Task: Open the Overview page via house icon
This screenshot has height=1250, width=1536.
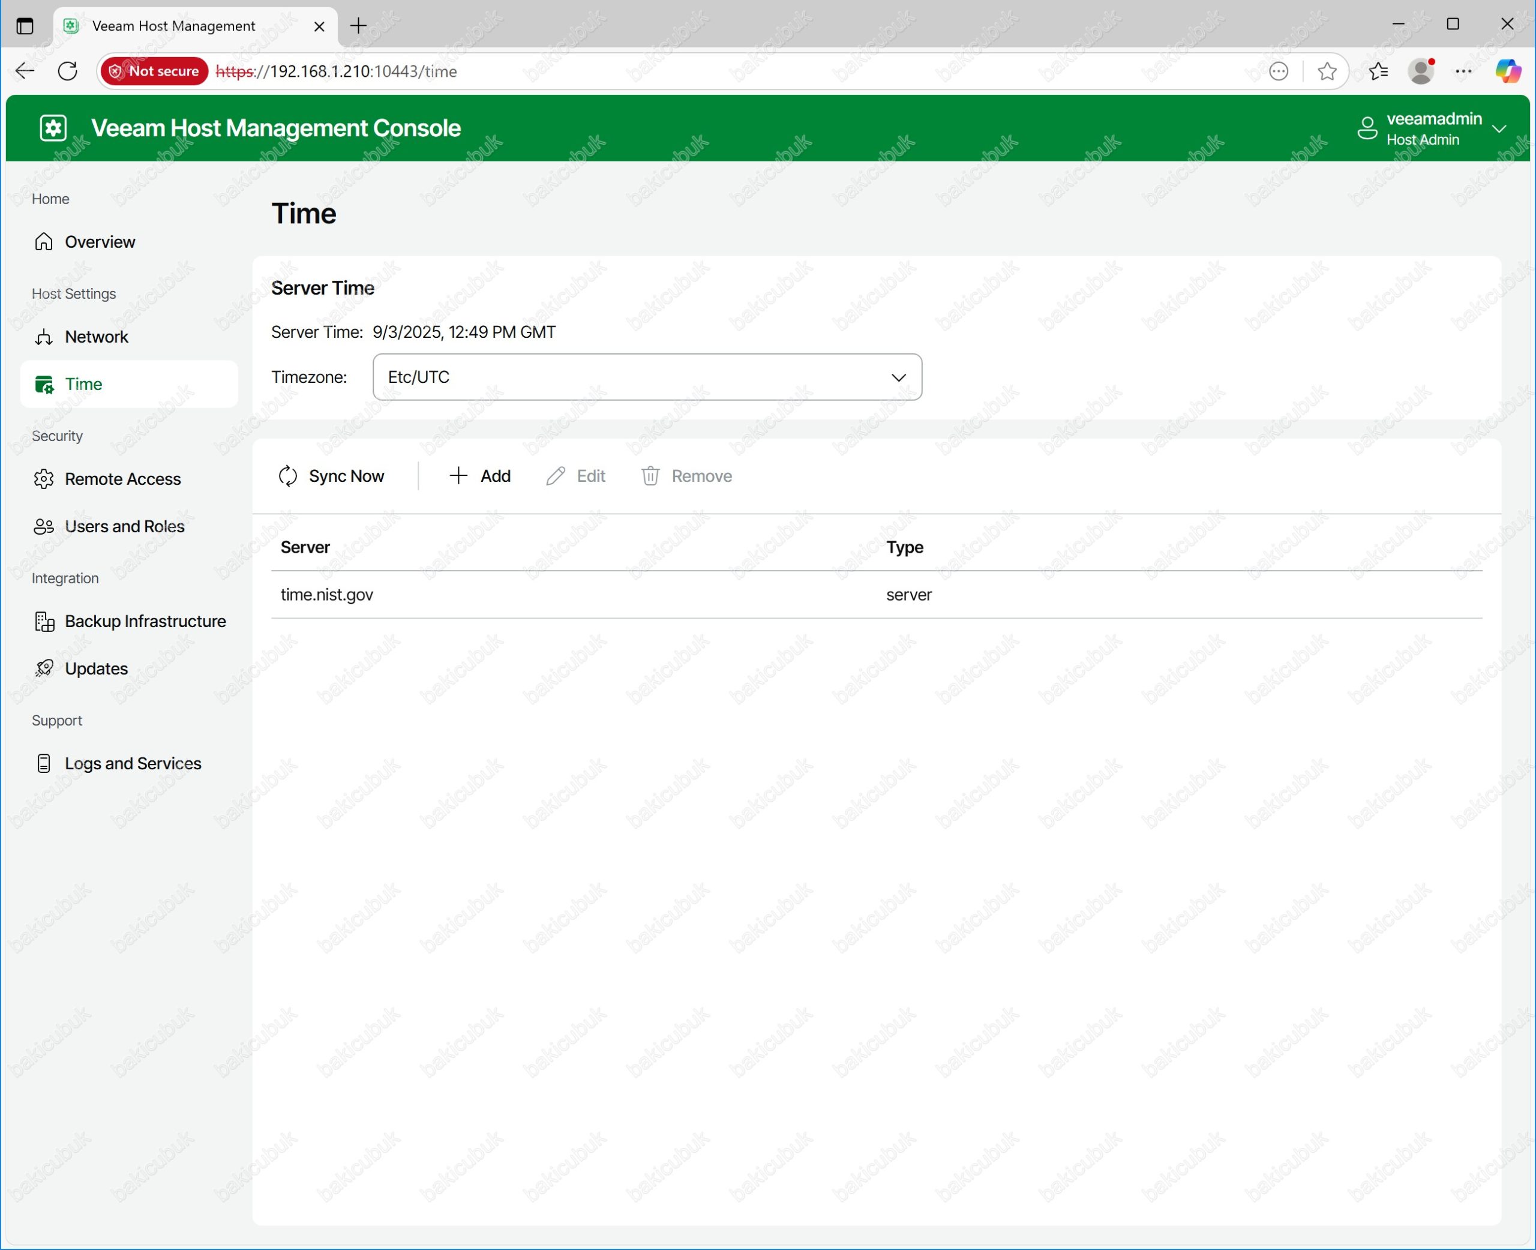Action: [x=44, y=241]
